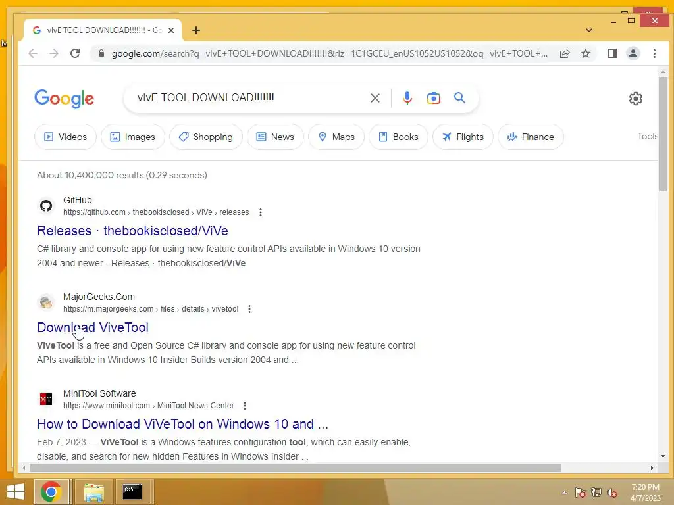The image size is (674, 505).
Task: Bookmark this page with star icon
Action: click(x=585, y=53)
